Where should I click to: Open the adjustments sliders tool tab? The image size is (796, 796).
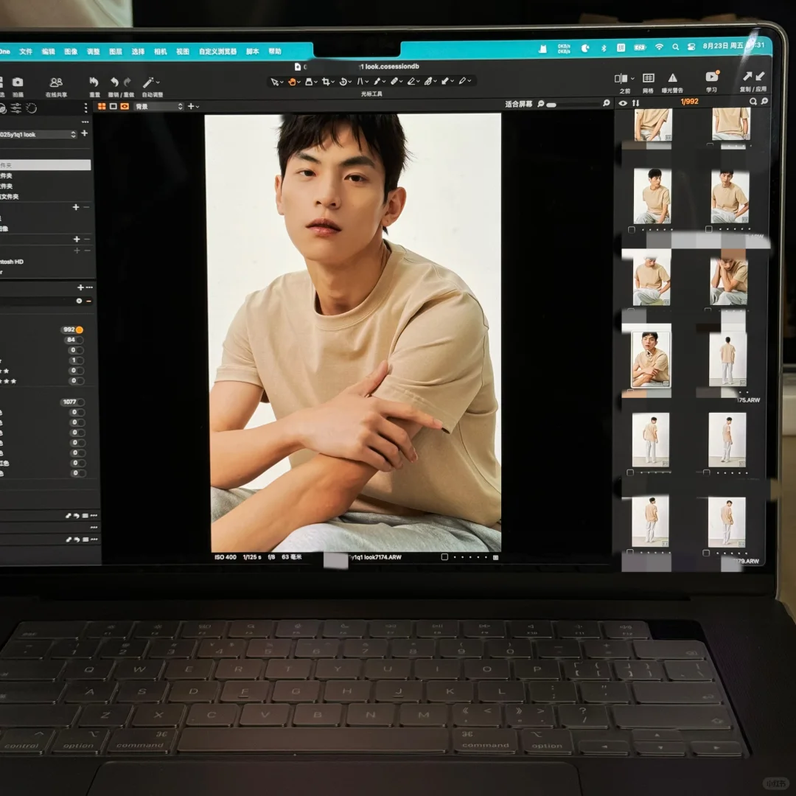(16, 108)
